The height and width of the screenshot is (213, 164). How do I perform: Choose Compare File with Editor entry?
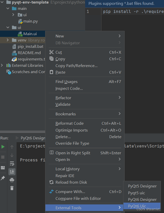(x=85, y=199)
